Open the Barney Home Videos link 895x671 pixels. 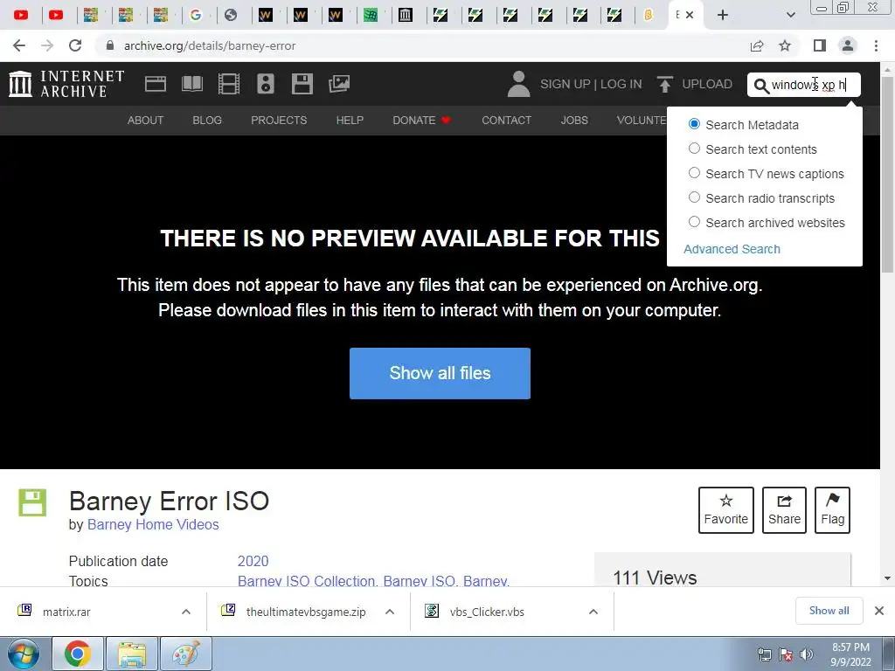click(x=153, y=525)
